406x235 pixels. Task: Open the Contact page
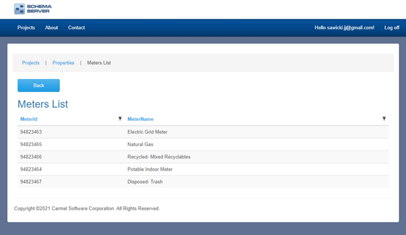pos(76,28)
